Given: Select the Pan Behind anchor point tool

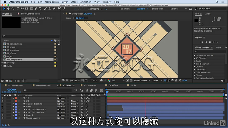Looking at the screenshot, I should [26, 9].
